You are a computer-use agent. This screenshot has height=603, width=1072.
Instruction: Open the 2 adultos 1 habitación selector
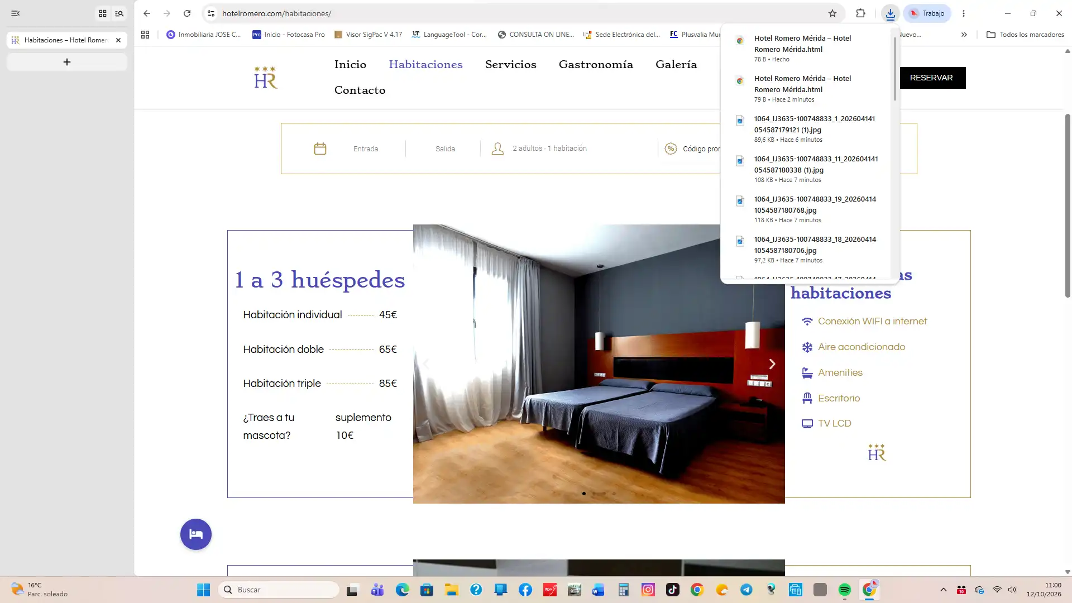coord(549,149)
